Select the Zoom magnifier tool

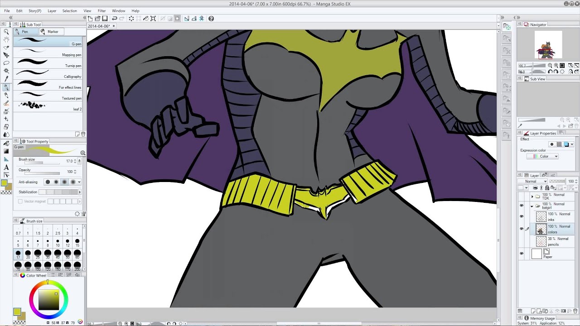pos(6,32)
